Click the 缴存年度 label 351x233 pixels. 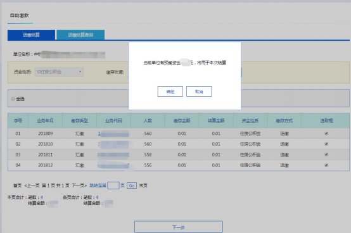coord(115,72)
